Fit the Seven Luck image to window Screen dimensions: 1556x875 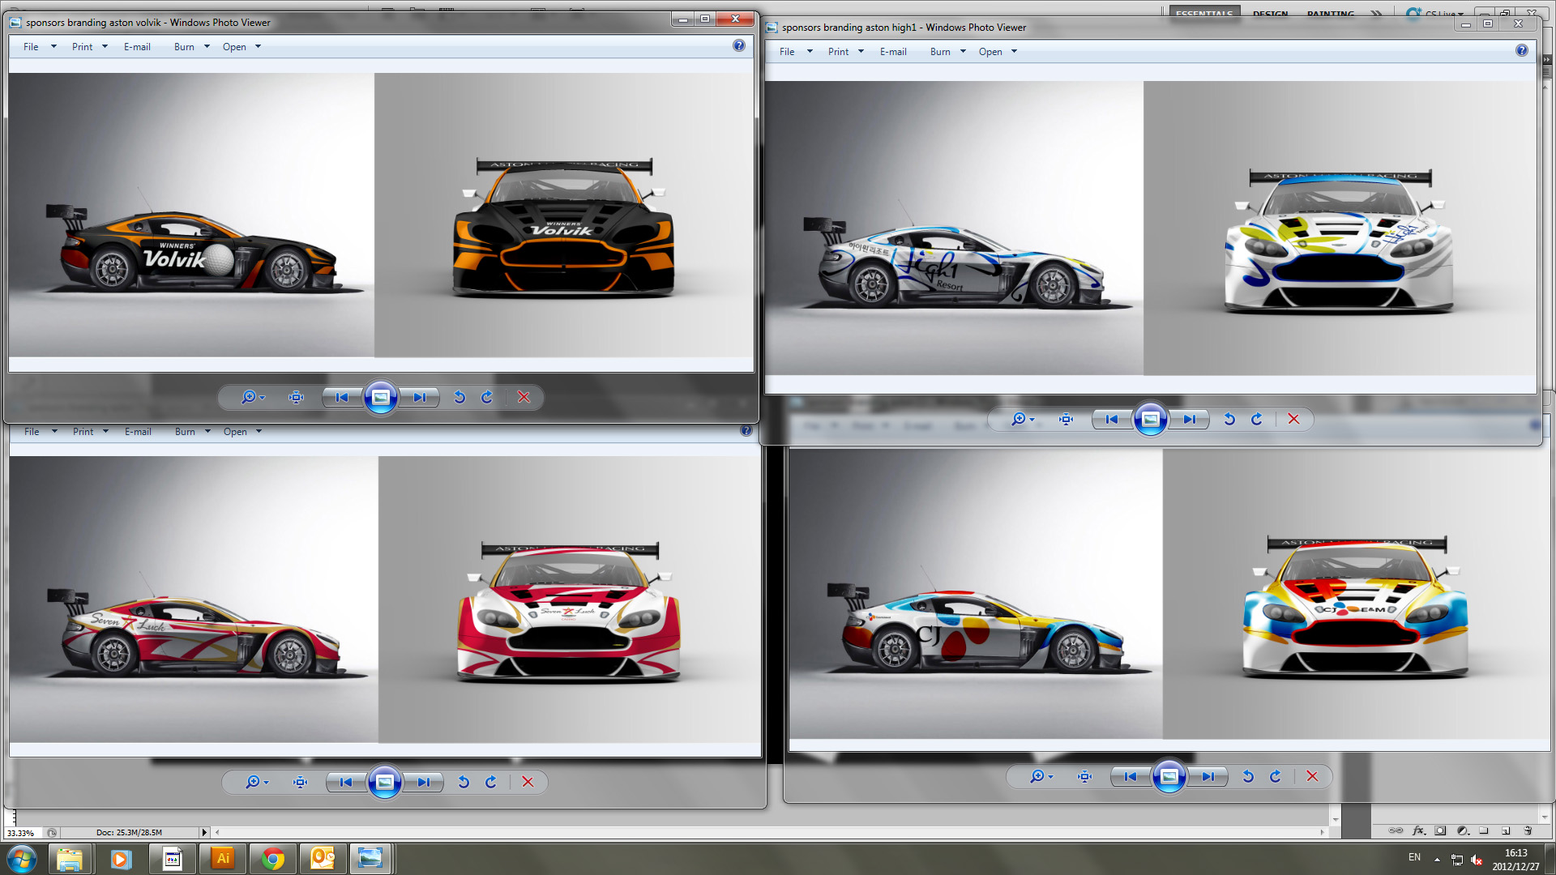pos(300,782)
